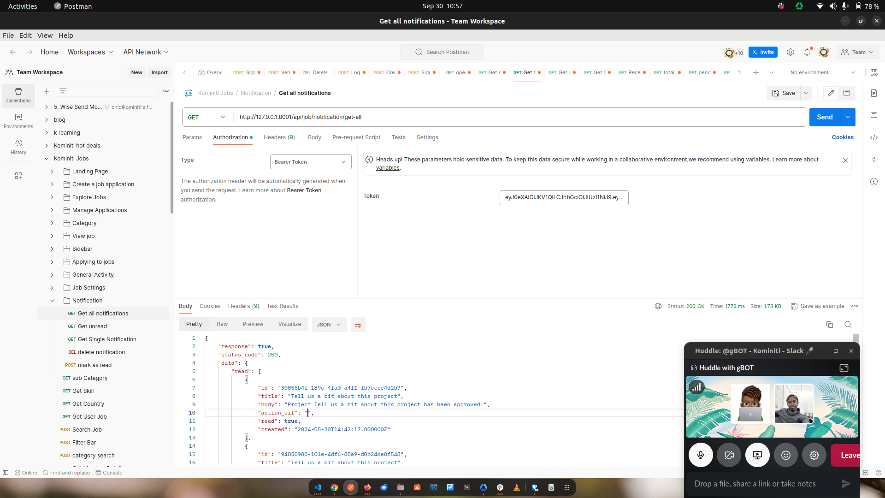Switch to the Headers request tab
This screenshot has width=885, height=498.
coord(279,137)
